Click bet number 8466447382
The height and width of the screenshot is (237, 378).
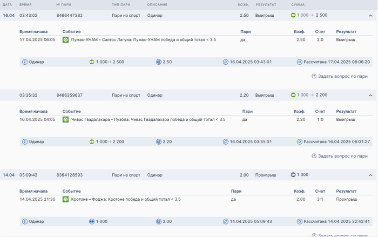70,16
